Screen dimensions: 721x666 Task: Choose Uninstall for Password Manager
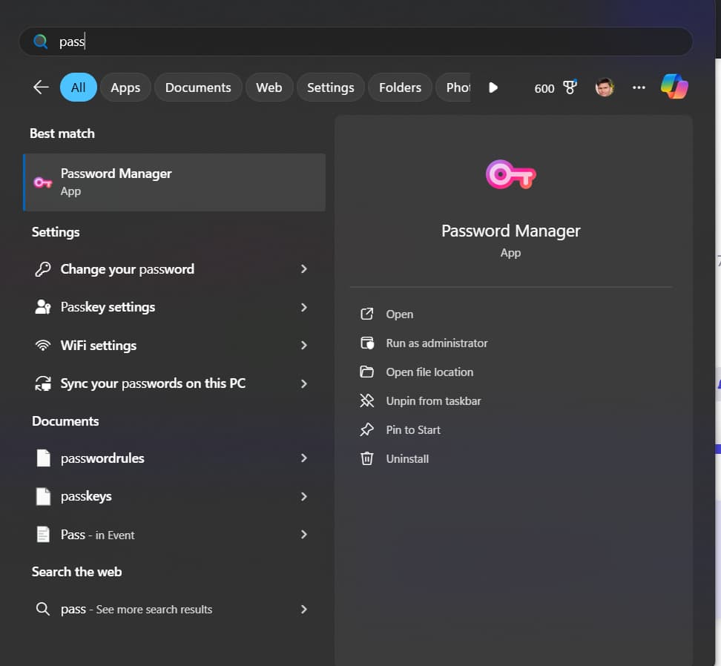pyautogui.click(x=407, y=458)
